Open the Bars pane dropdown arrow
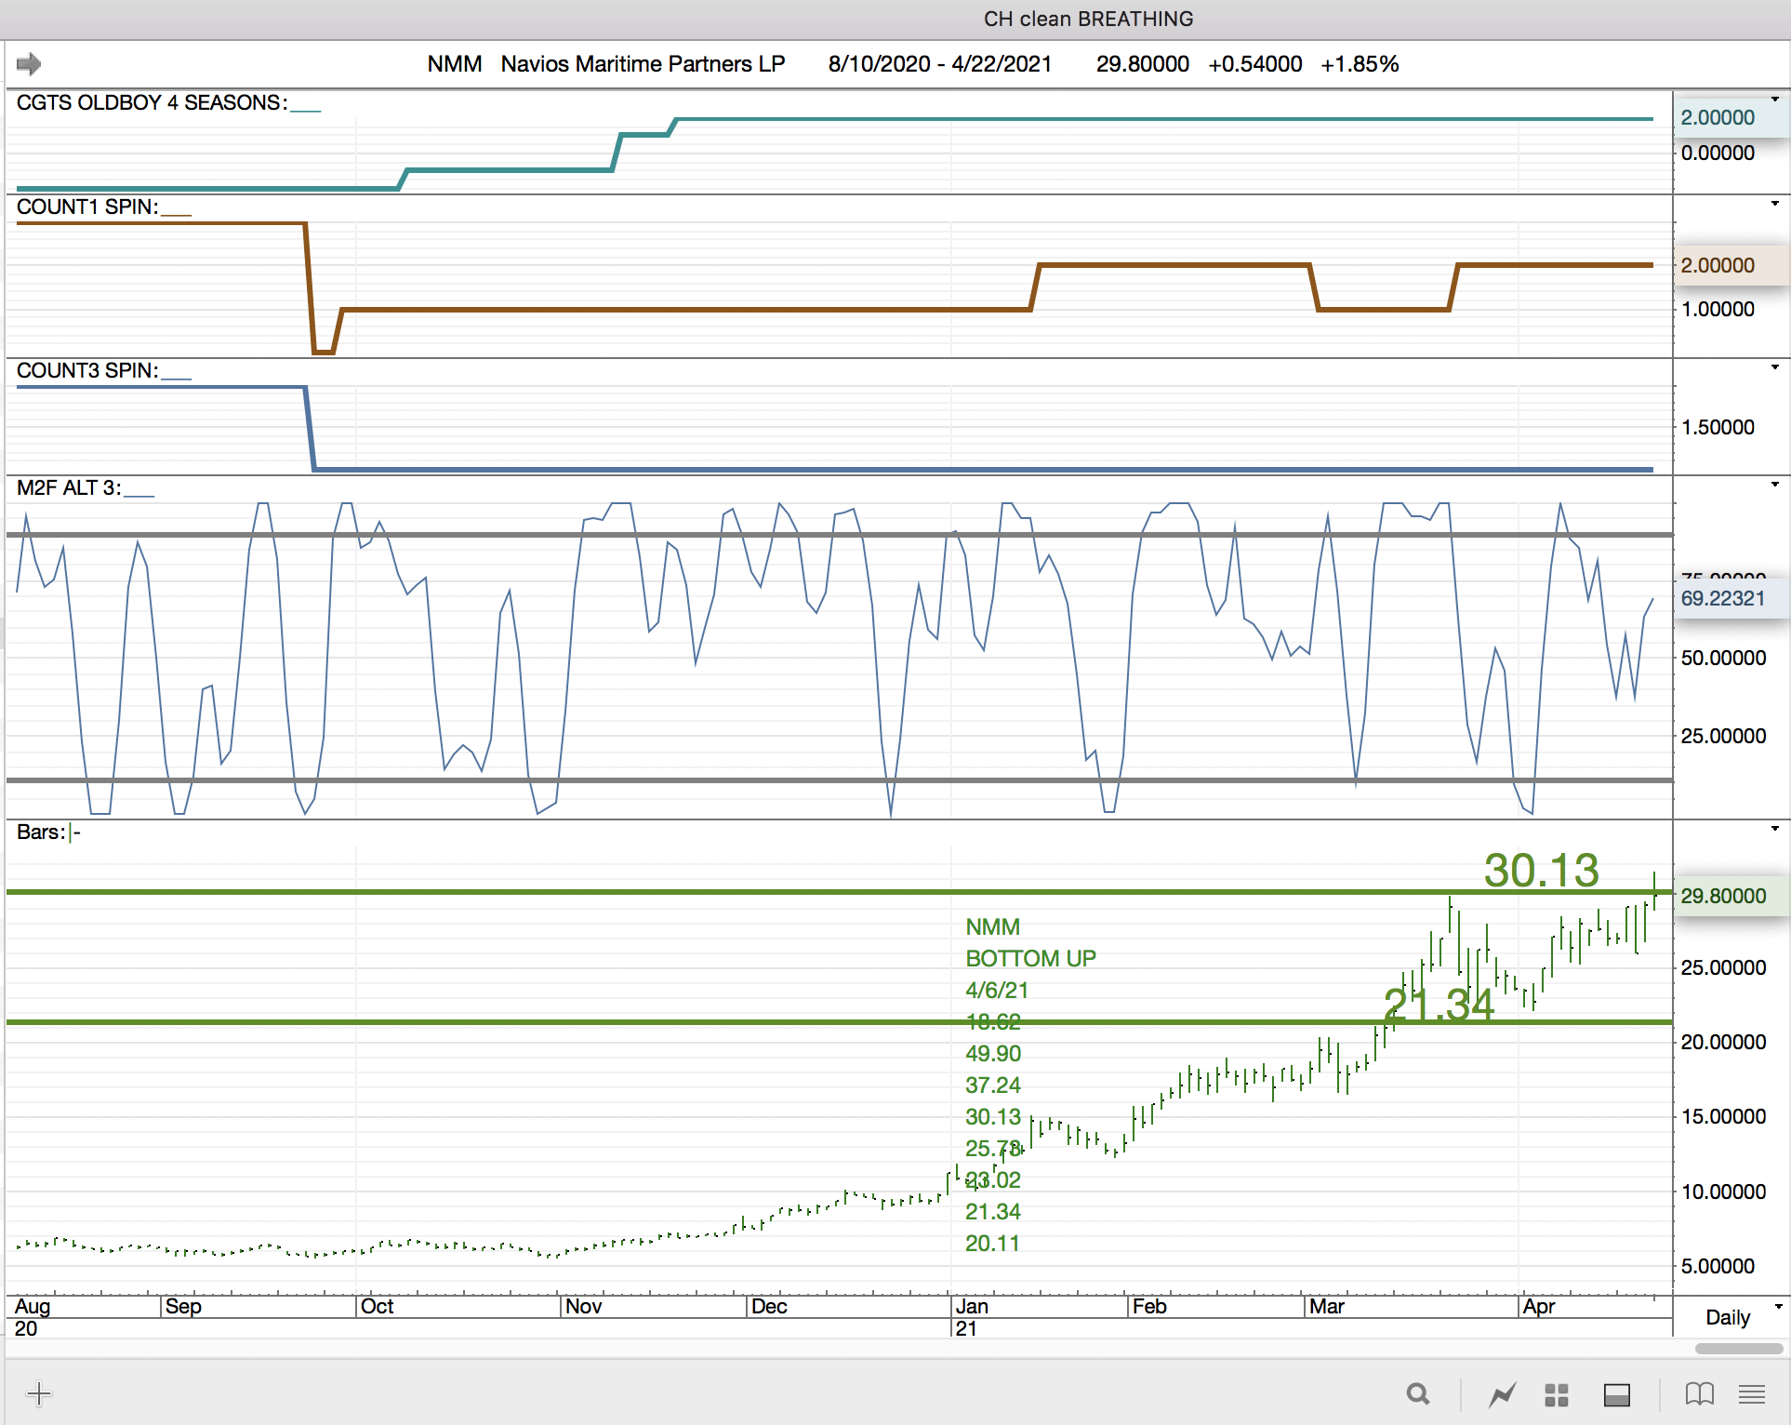The width and height of the screenshot is (1791, 1425). point(1774,829)
